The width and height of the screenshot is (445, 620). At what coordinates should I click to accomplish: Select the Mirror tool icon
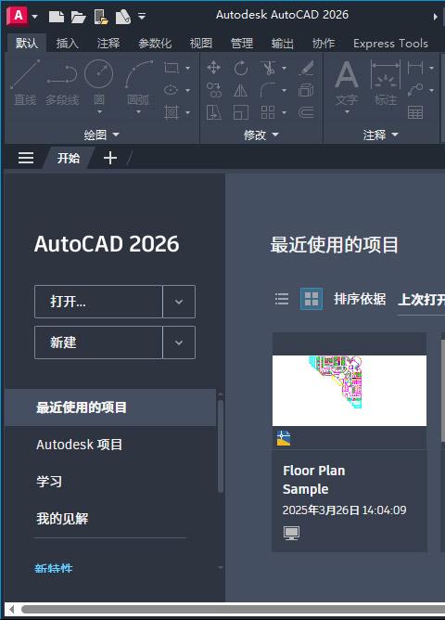point(240,91)
